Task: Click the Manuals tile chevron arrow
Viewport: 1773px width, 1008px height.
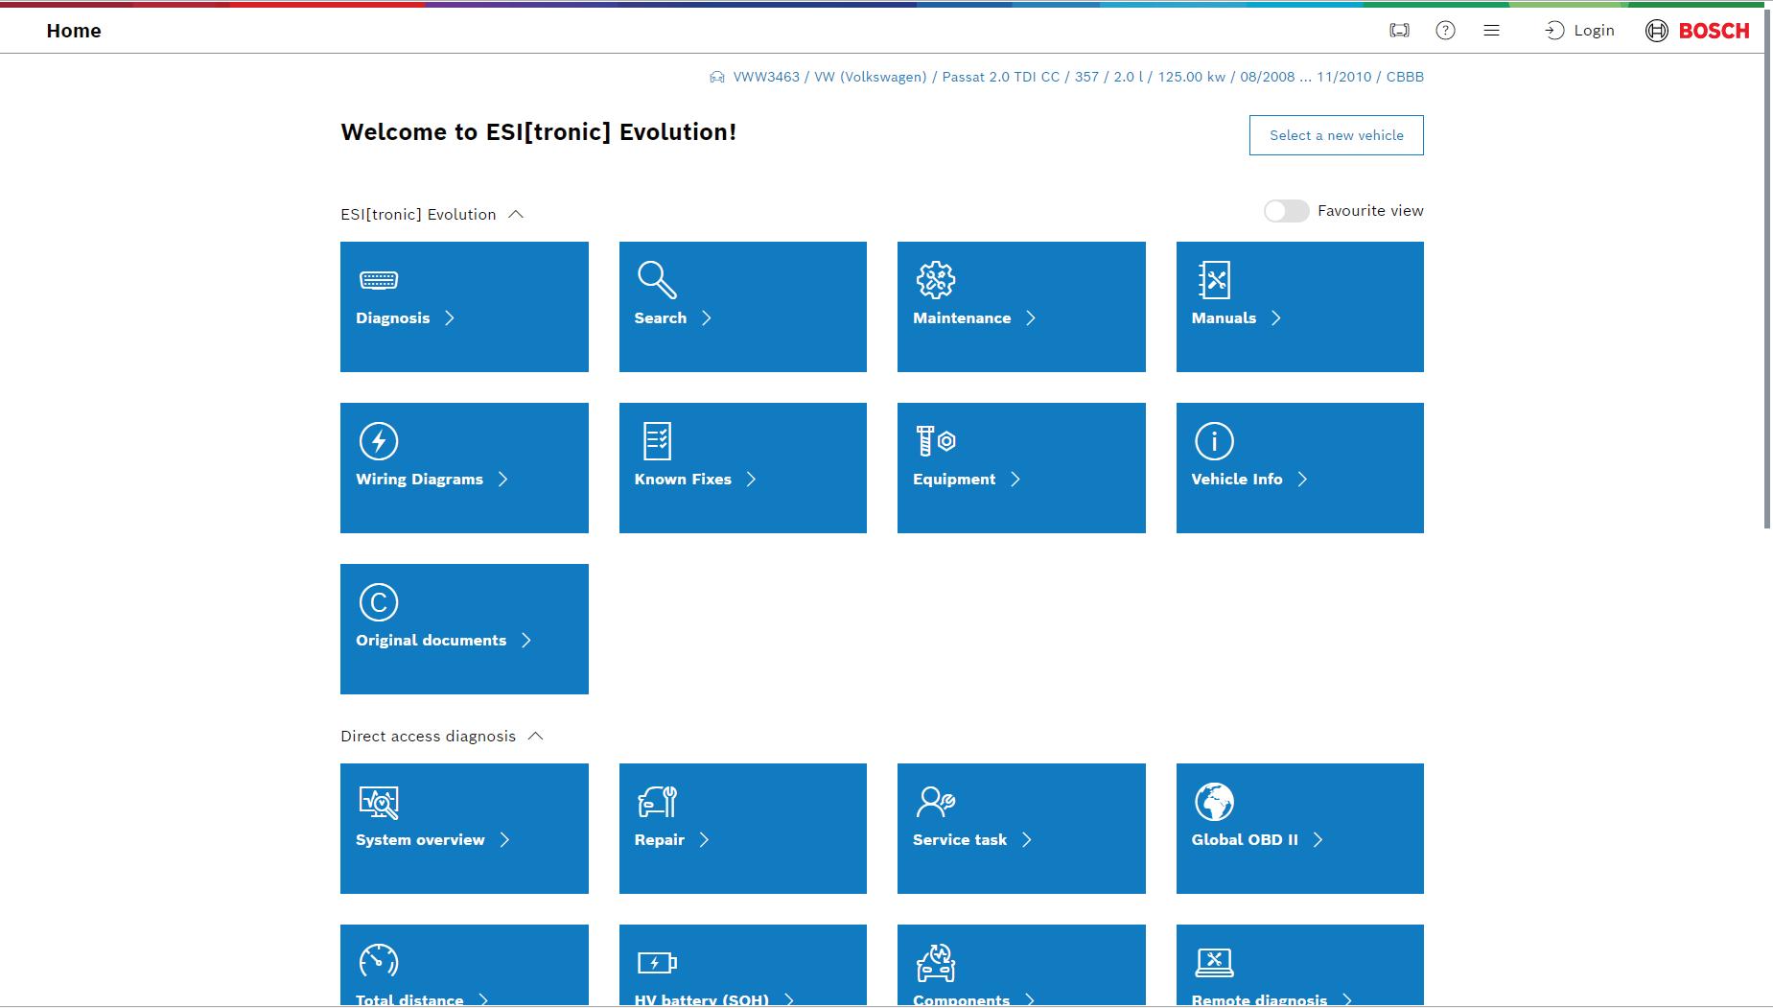Action: point(1276,318)
